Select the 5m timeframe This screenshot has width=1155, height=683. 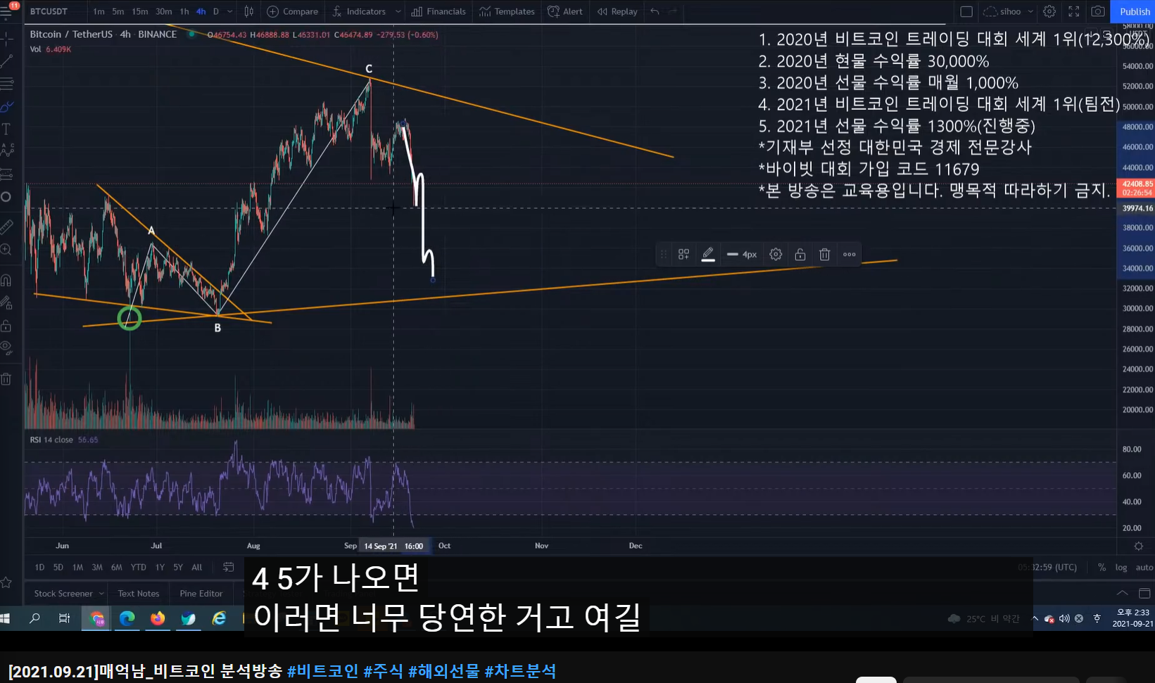[x=118, y=11]
